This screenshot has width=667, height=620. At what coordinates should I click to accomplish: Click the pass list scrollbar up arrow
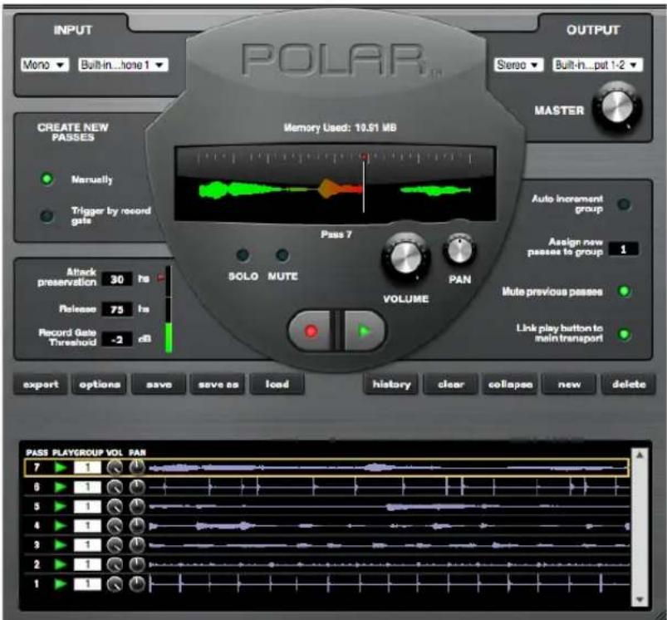click(x=640, y=455)
